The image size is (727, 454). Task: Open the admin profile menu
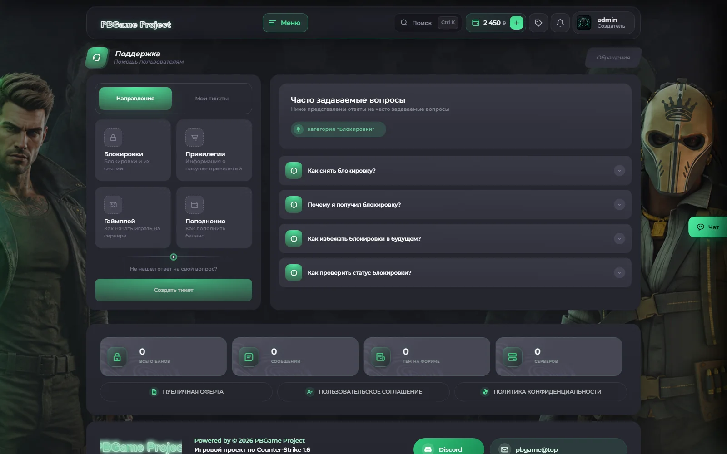click(x=603, y=23)
